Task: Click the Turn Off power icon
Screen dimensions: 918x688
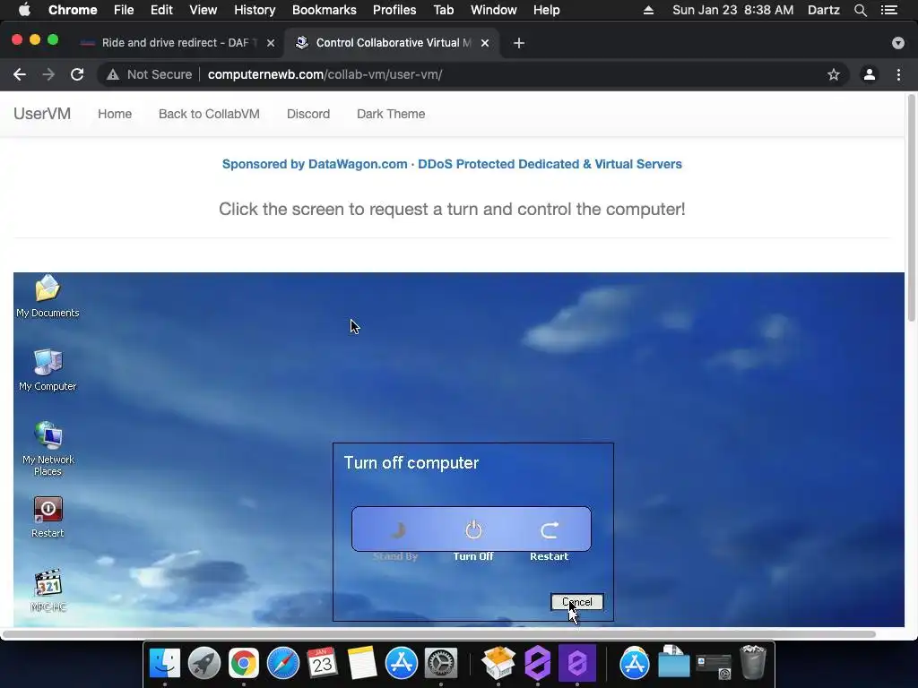Action: click(473, 530)
